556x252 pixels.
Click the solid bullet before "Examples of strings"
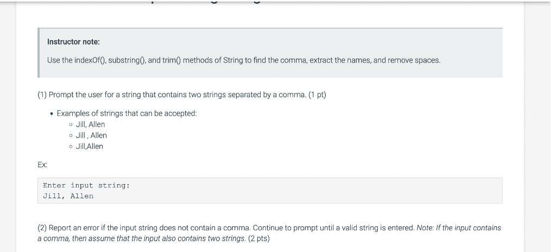(51, 114)
